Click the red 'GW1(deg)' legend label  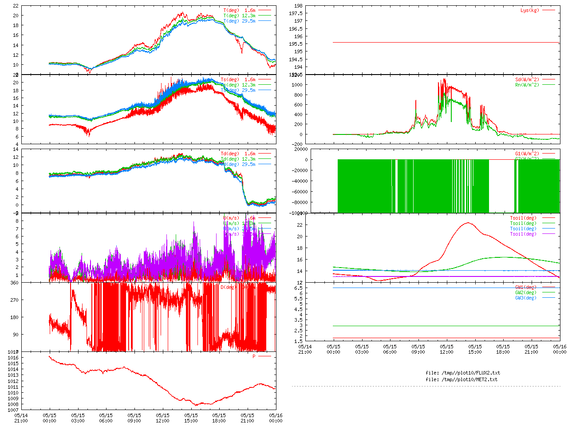(x=526, y=287)
